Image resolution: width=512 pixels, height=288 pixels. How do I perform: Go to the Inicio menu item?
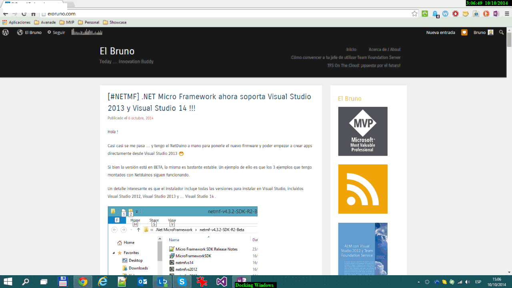pyautogui.click(x=351, y=49)
